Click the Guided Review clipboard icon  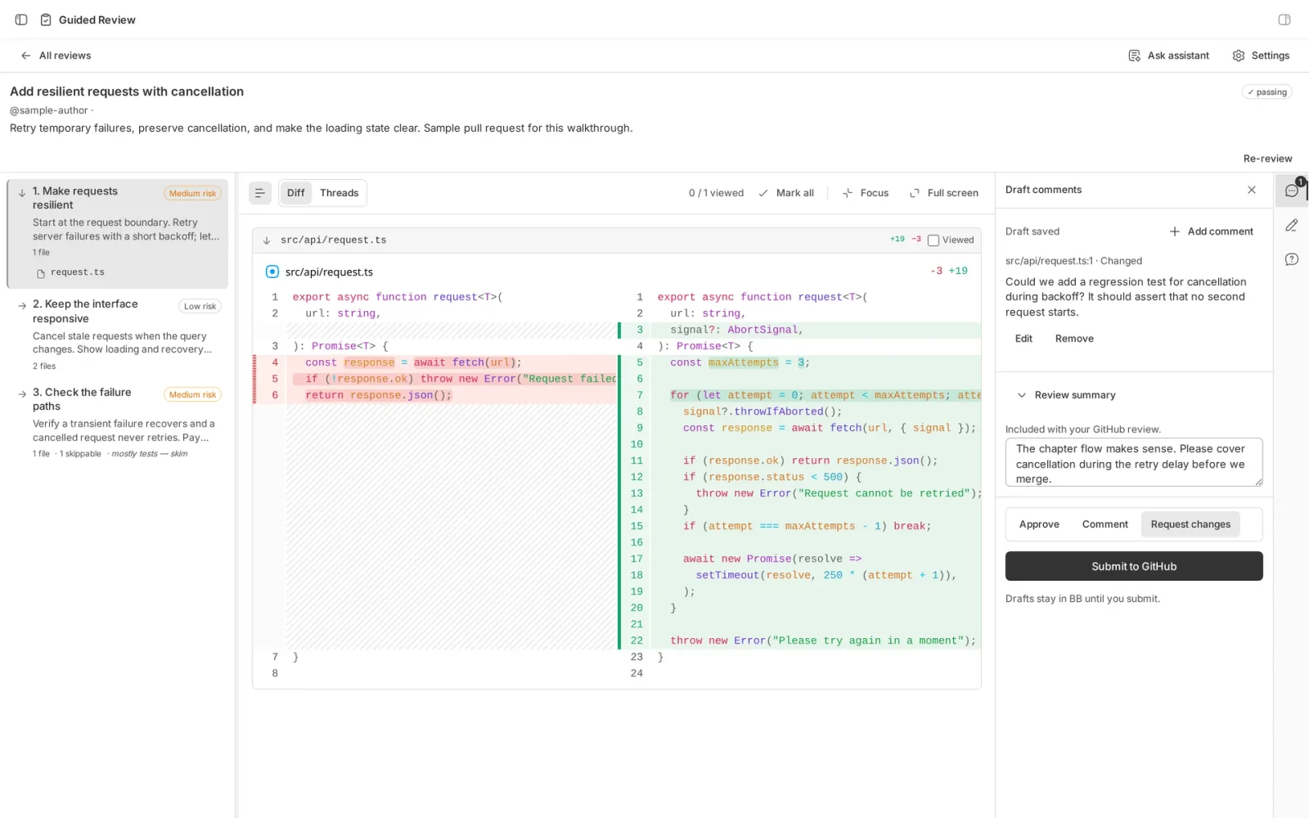[x=46, y=20]
